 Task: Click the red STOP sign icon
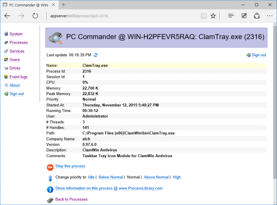pyautogui.click(x=50, y=167)
